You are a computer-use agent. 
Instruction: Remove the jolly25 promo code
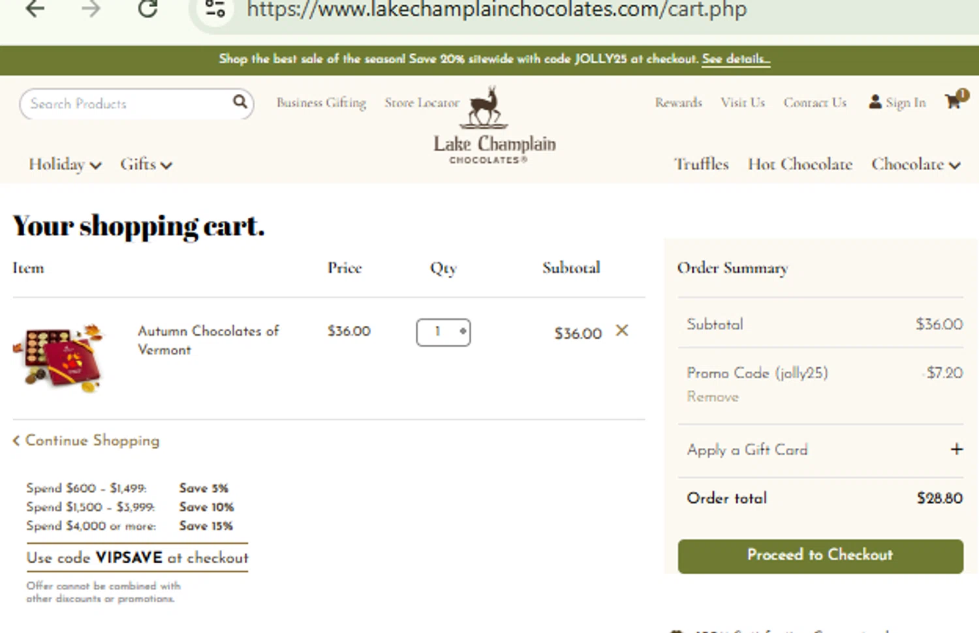(x=713, y=396)
